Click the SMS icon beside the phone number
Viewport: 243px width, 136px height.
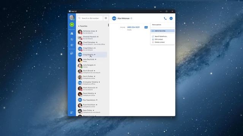coord(146,27)
